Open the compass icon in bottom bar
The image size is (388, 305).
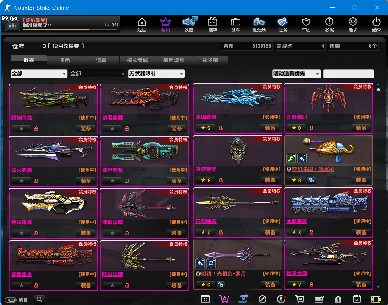point(262,299)
